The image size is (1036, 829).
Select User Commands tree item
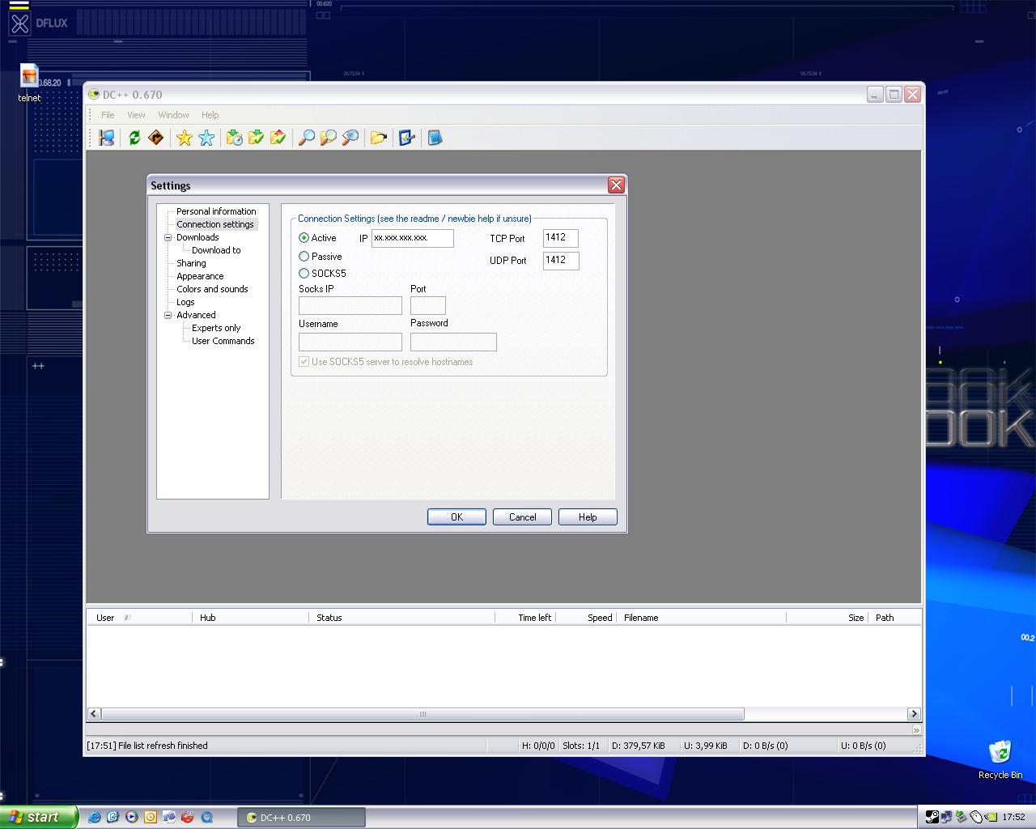tap(223, 341)
